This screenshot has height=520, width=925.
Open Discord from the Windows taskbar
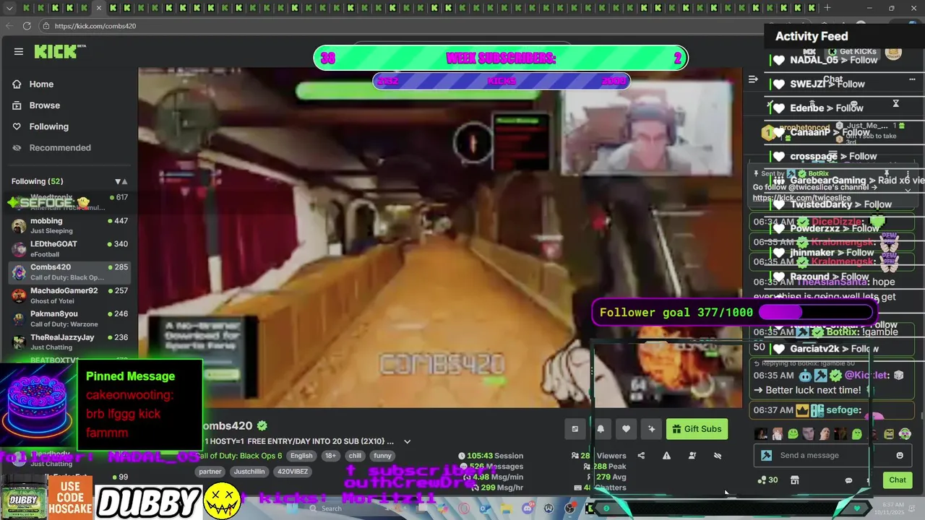[x=527, y=508]
